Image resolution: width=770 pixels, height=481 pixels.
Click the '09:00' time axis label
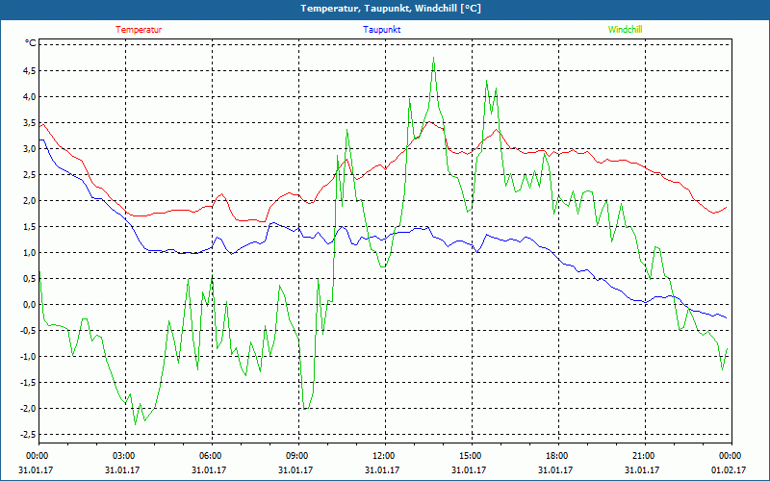(298, 456)
